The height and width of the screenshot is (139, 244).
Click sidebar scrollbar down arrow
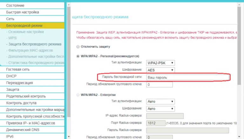tap(69, 137)
